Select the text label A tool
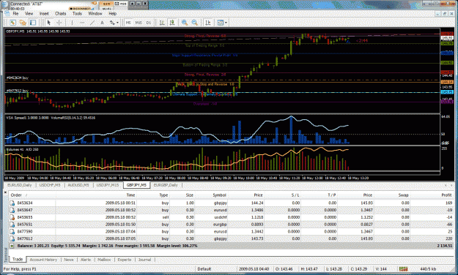 (x=102, y=23)
